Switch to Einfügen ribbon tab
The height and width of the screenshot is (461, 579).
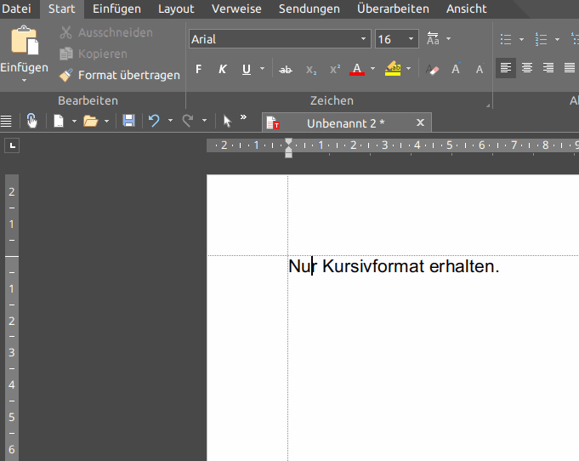(116, 9)
